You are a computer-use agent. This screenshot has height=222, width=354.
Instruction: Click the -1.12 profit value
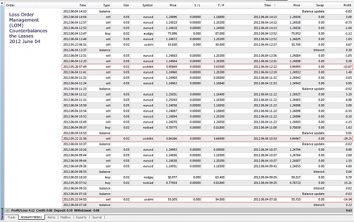pos(348,33)
